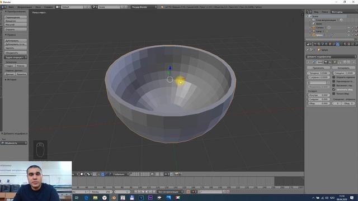This screenshot has height=201, width=358.
Task: Expand the История panel
Action: 11,79
